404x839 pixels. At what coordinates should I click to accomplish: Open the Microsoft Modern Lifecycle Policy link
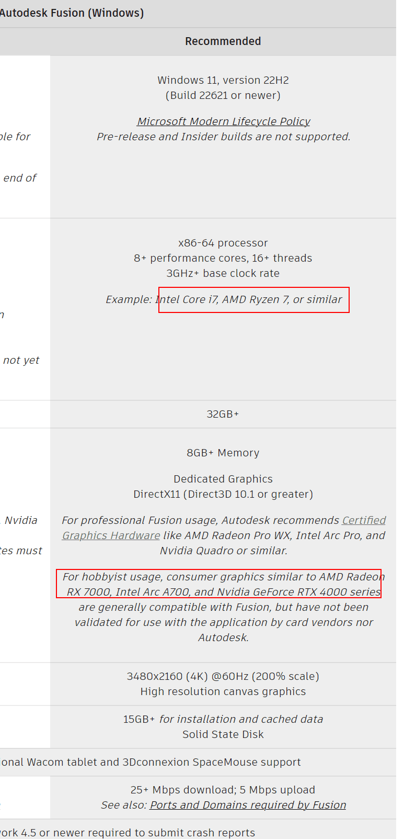coord(223,121)
